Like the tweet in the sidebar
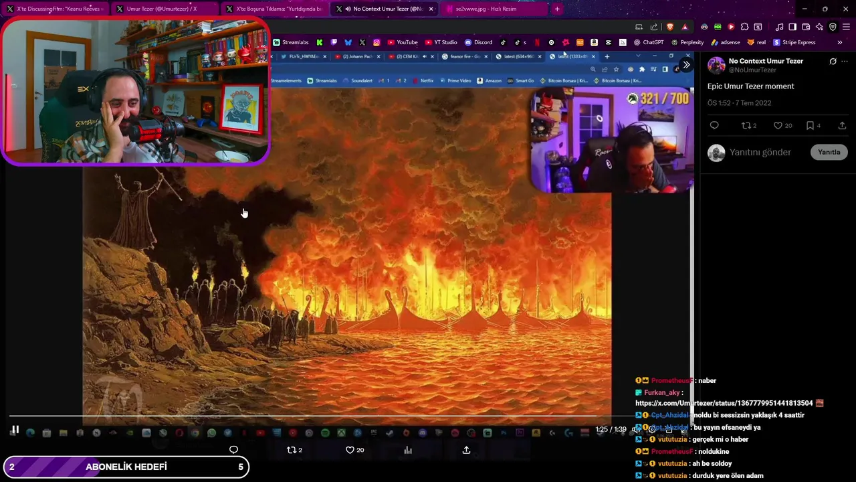Screen dimensions: 856x482 (778, 125)
